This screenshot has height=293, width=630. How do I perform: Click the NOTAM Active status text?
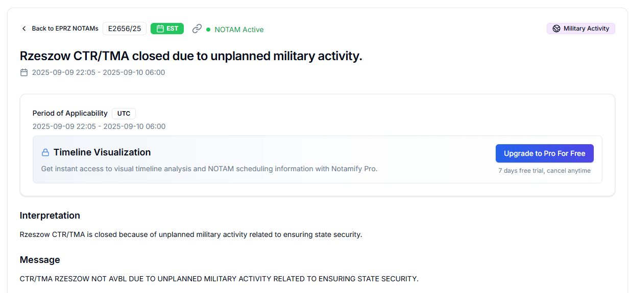click(x=239, y=30)
